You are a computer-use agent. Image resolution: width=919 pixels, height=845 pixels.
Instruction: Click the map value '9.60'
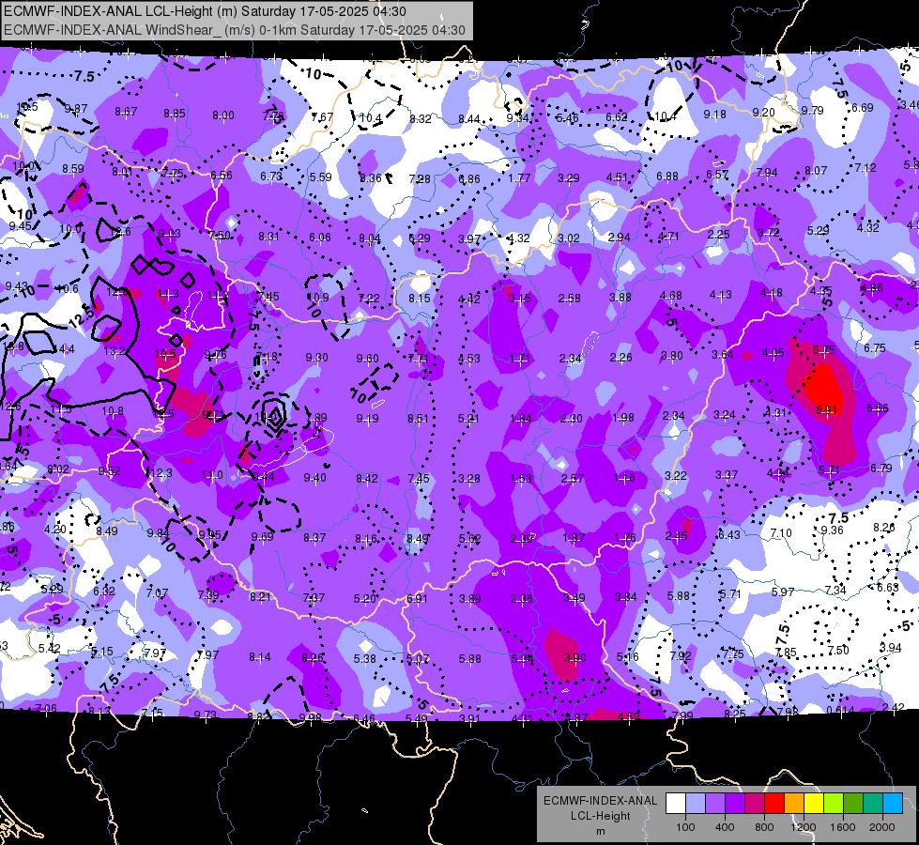367,359
